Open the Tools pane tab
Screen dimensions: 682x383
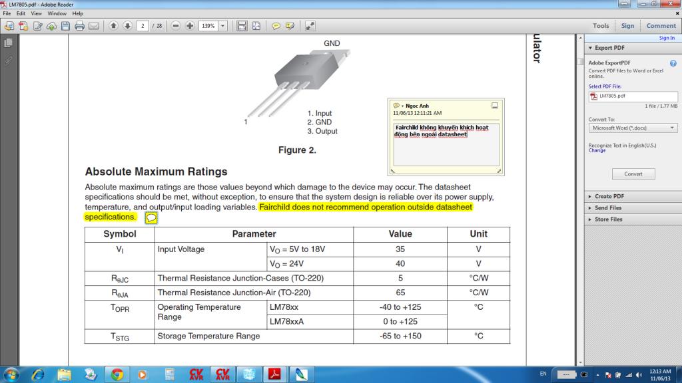point(601,26)
